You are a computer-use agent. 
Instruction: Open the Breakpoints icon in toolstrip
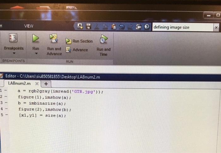tap(13, 38)
